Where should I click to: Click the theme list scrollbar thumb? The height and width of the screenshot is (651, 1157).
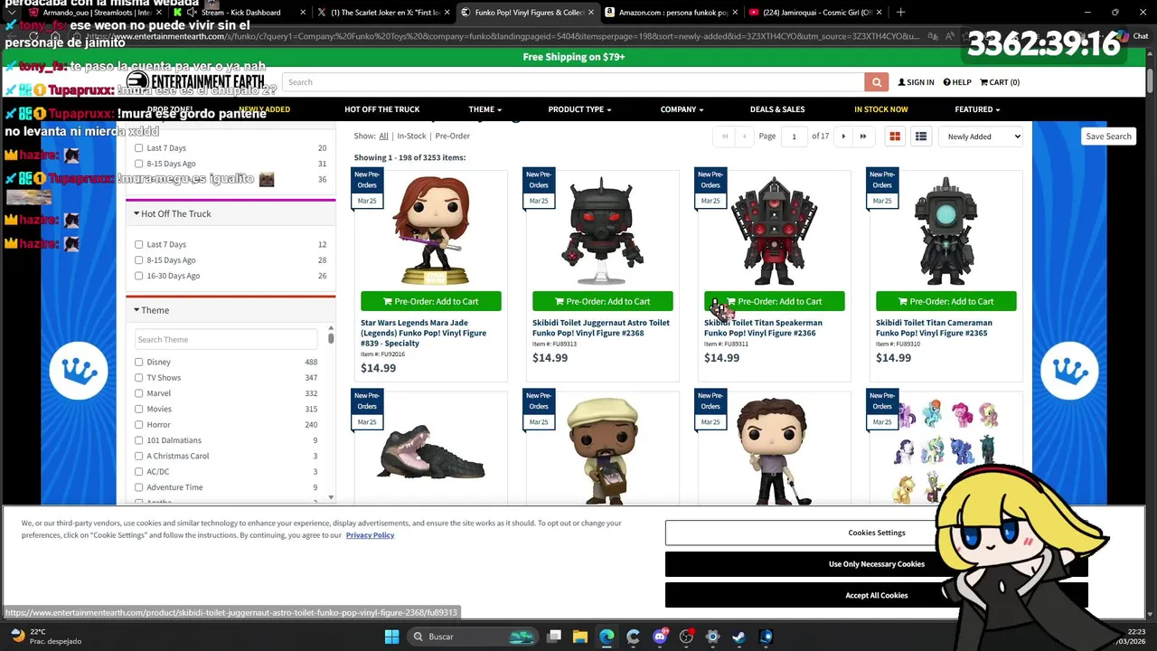[x=331, y=337]
